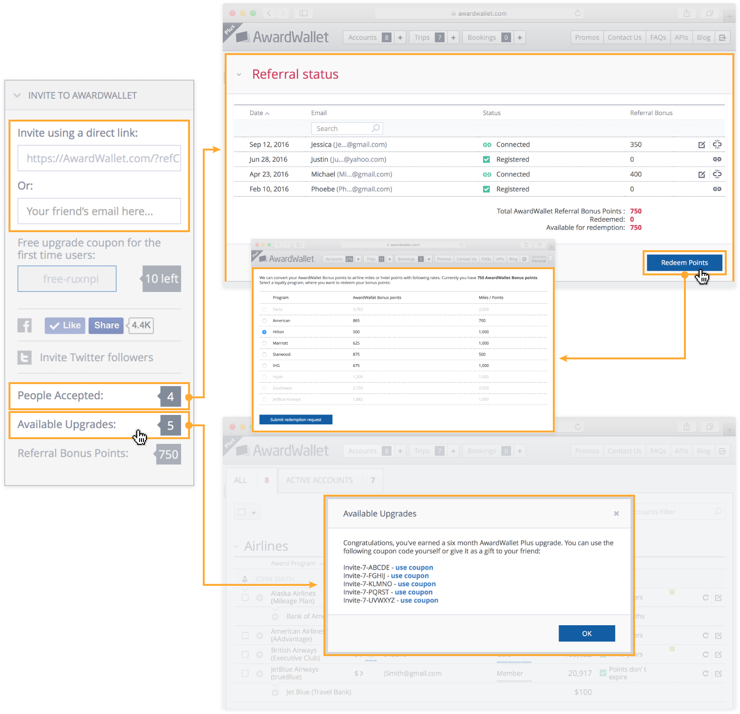This screenshot has width=740, height=714.
Task: Click the sidebar toggle icon in the Referral status browser
Action: pyautogui.click(x=304, y=13)
